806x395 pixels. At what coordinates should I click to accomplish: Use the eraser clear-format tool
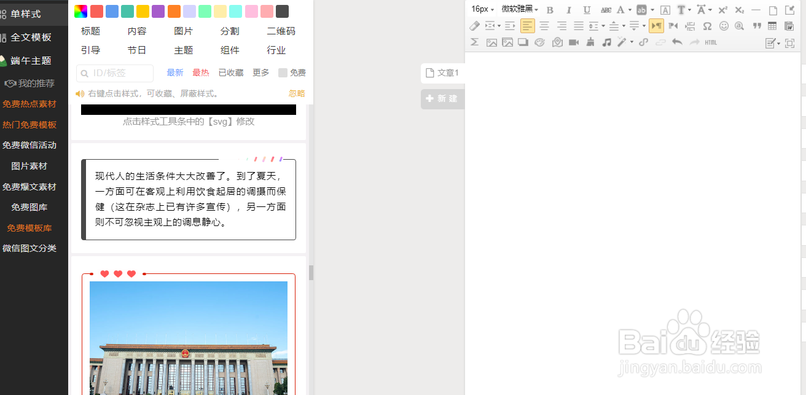click(474, 26)
